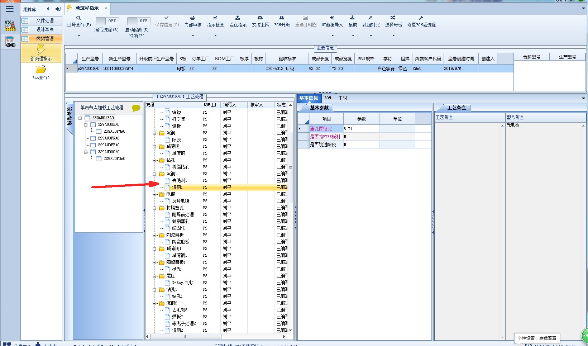Select 去毛刺1 process step
Image resolution: width=588 pixels, height=346 pixels.
click(x=180, y=180)
